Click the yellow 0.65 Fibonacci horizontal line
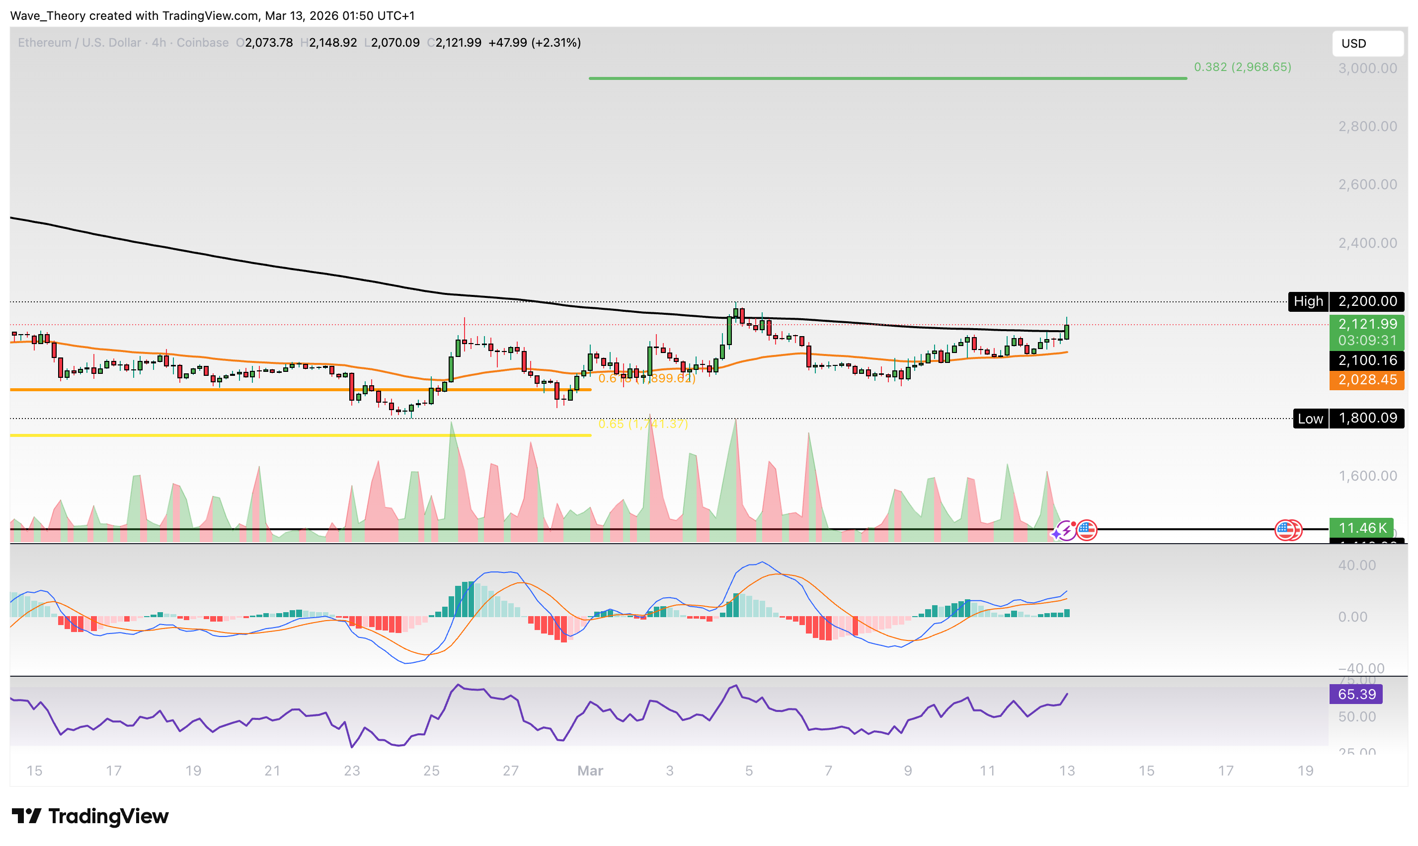The image size is (1418, 846). pos(300,435)
